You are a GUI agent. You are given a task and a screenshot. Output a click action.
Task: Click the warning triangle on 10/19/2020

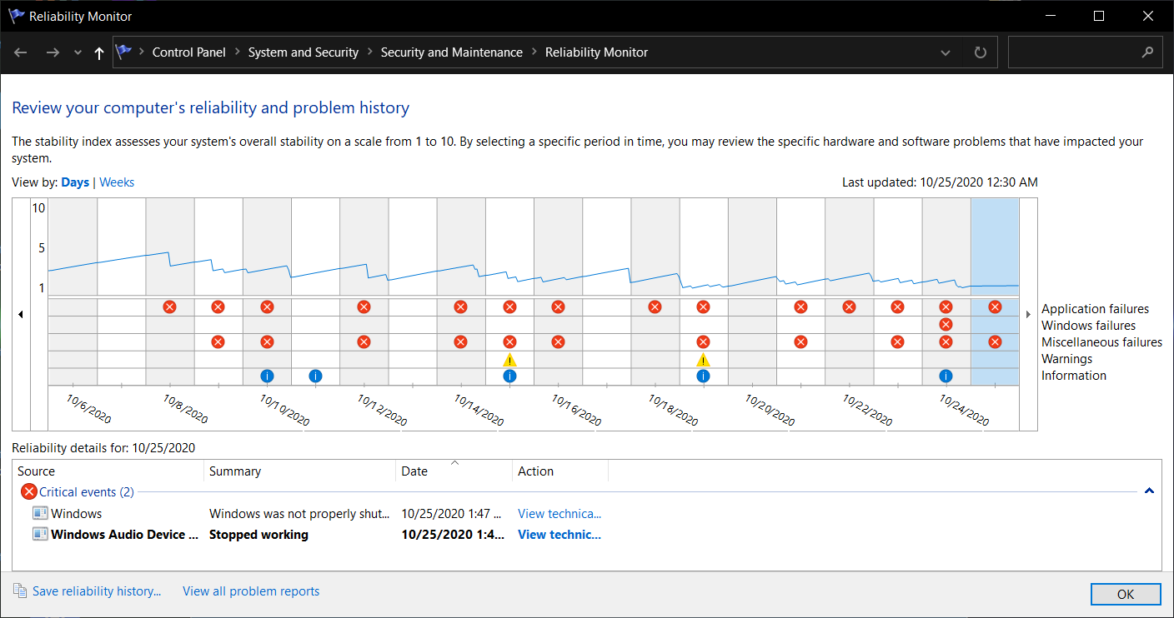click(x=703, y=359)
